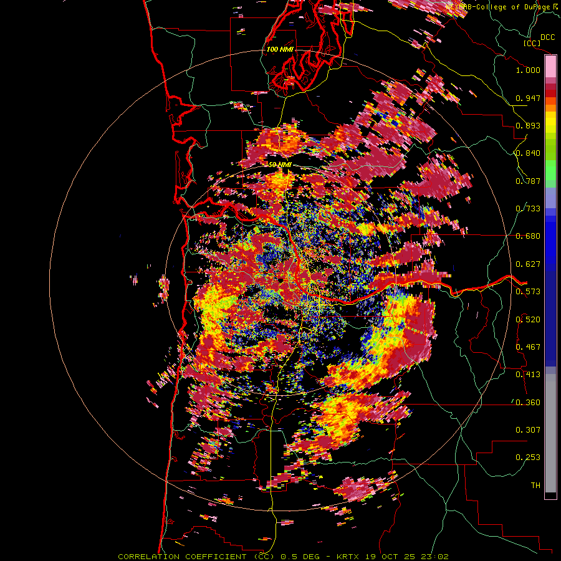561x561 pixels.
Task: Select the 0.947 scale value
Action: (x=528, y=98)
